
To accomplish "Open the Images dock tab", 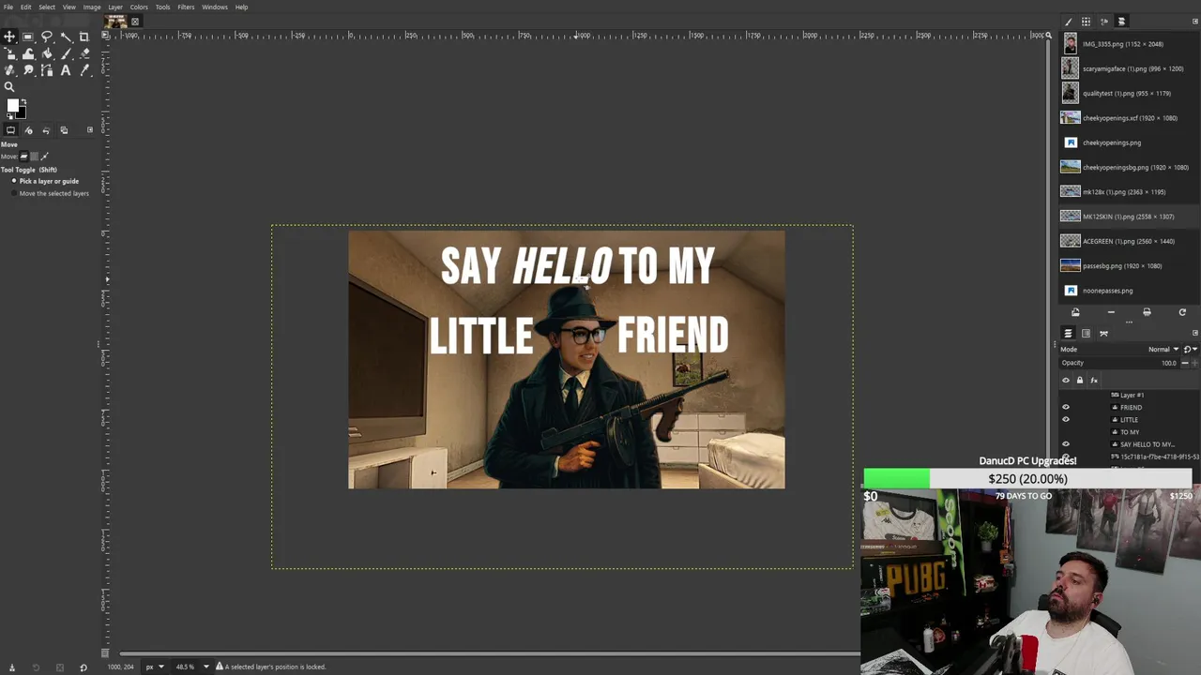I will tap(64, 130).
